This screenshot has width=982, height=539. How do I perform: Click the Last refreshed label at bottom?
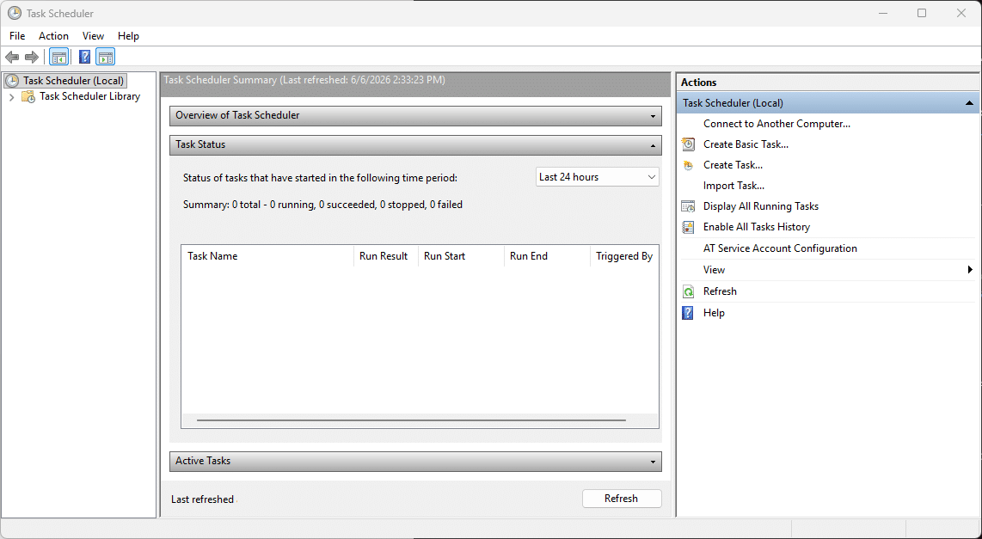(202, 499)
